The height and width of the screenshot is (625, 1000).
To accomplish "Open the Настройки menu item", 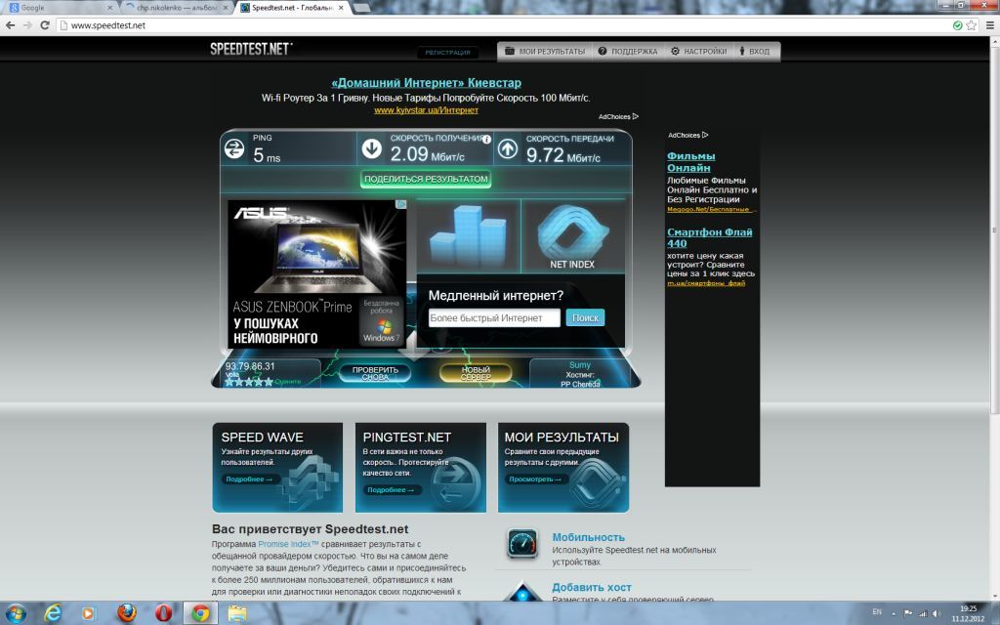I will click(x=697, y=51).
